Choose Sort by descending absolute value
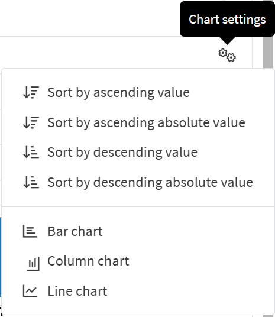 click(x=150, y=182)
